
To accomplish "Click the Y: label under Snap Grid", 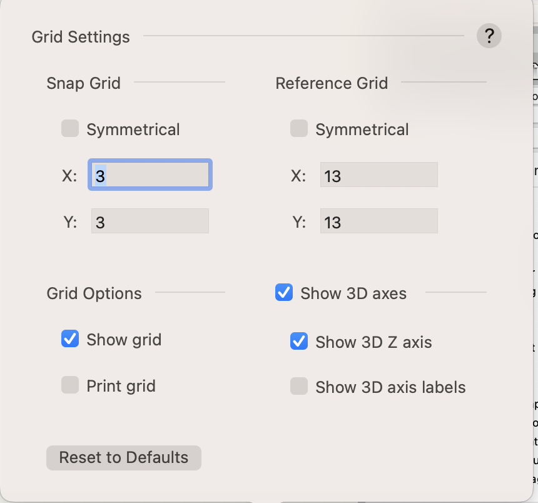I will tap(69, 222).
